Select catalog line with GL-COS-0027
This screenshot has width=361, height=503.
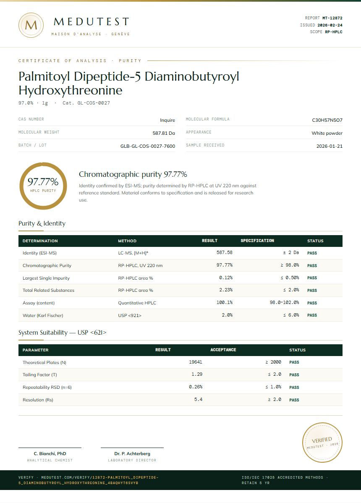pos(64,103)
